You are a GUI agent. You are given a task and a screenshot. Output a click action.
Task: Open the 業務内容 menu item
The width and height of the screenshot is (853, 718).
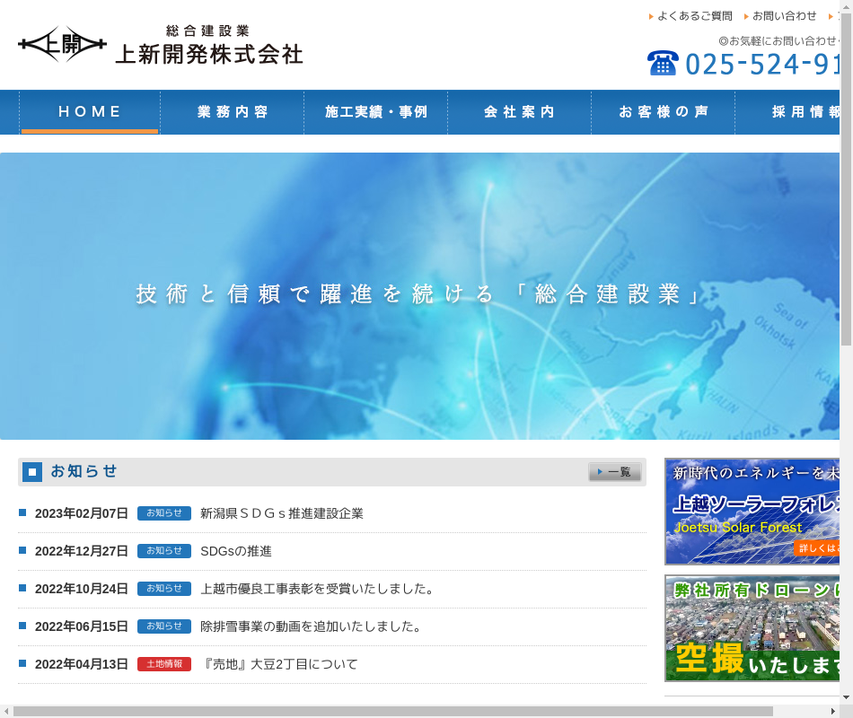click(233, 112)
